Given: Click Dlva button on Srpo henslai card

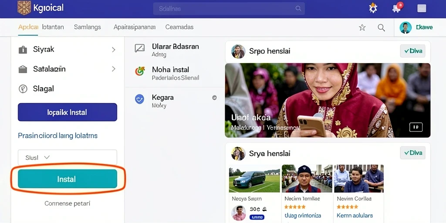Looking at the screenshot, I should [413, 51].
